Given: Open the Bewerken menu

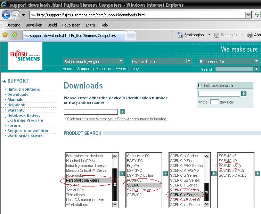Looking at the screenshot, I should pos(34,25).
